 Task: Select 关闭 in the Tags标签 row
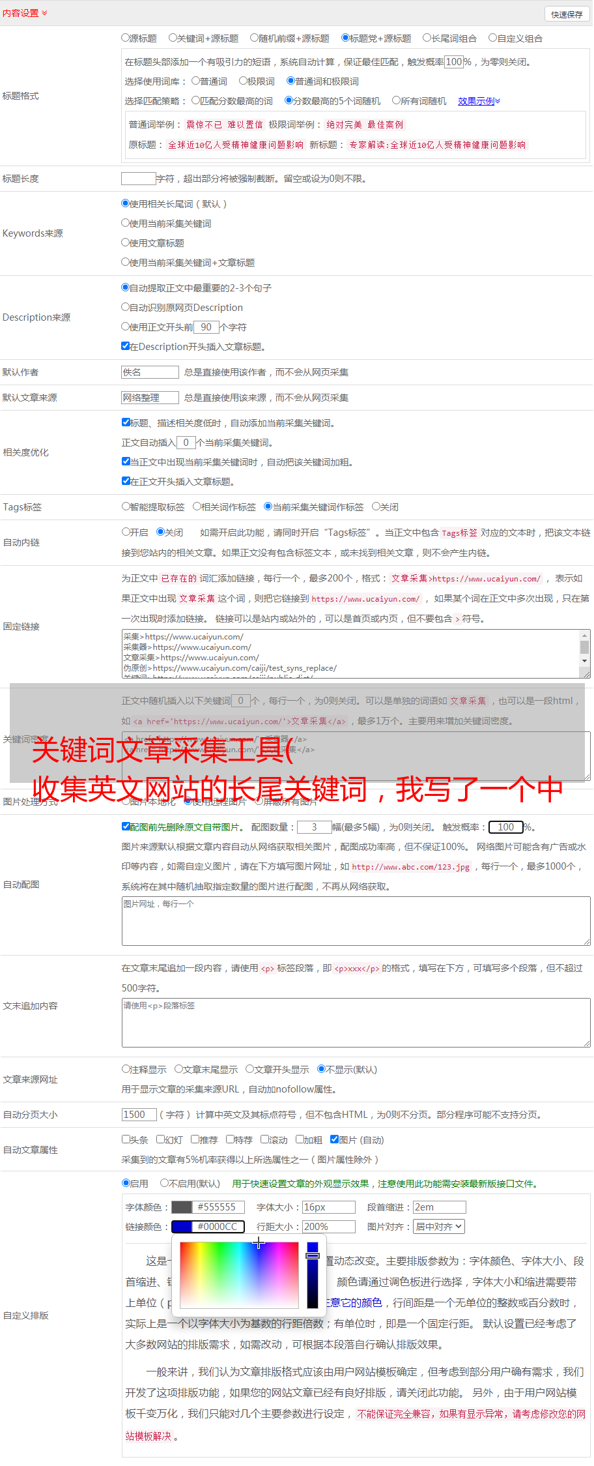pos(376,506)
